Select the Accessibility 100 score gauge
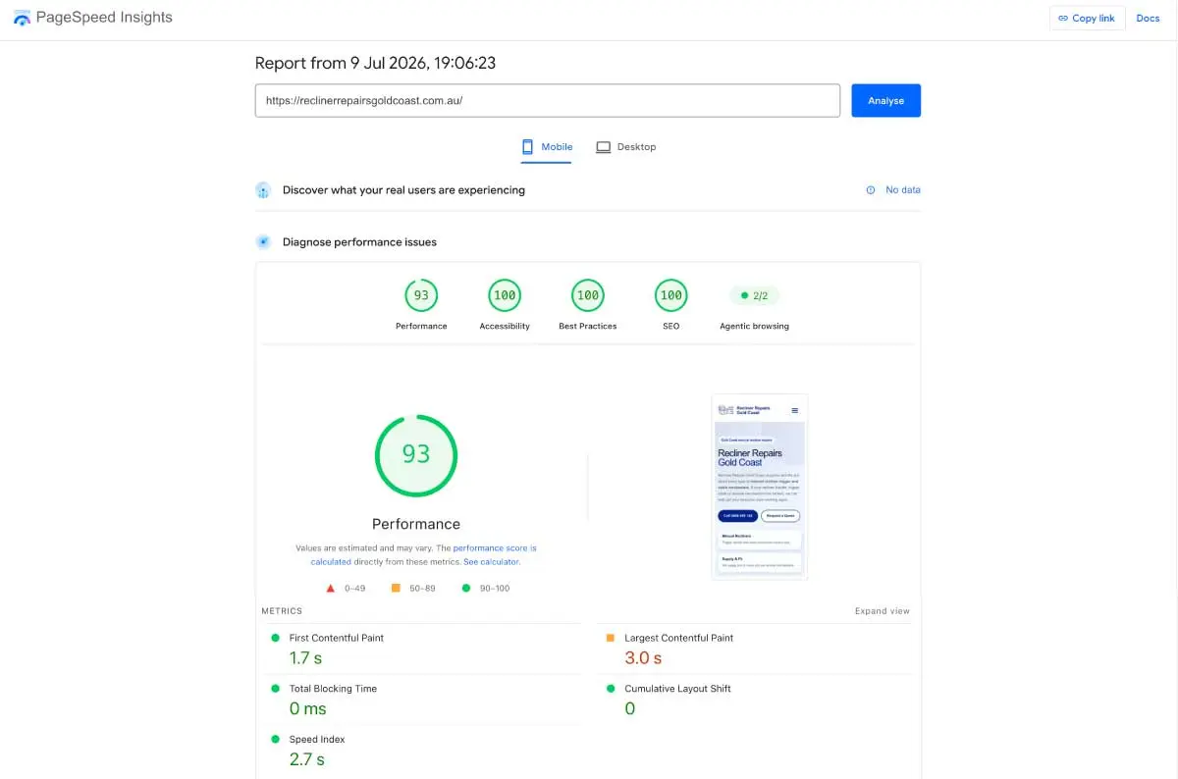This screenshot has height=779, width=1178. point(505,295)
